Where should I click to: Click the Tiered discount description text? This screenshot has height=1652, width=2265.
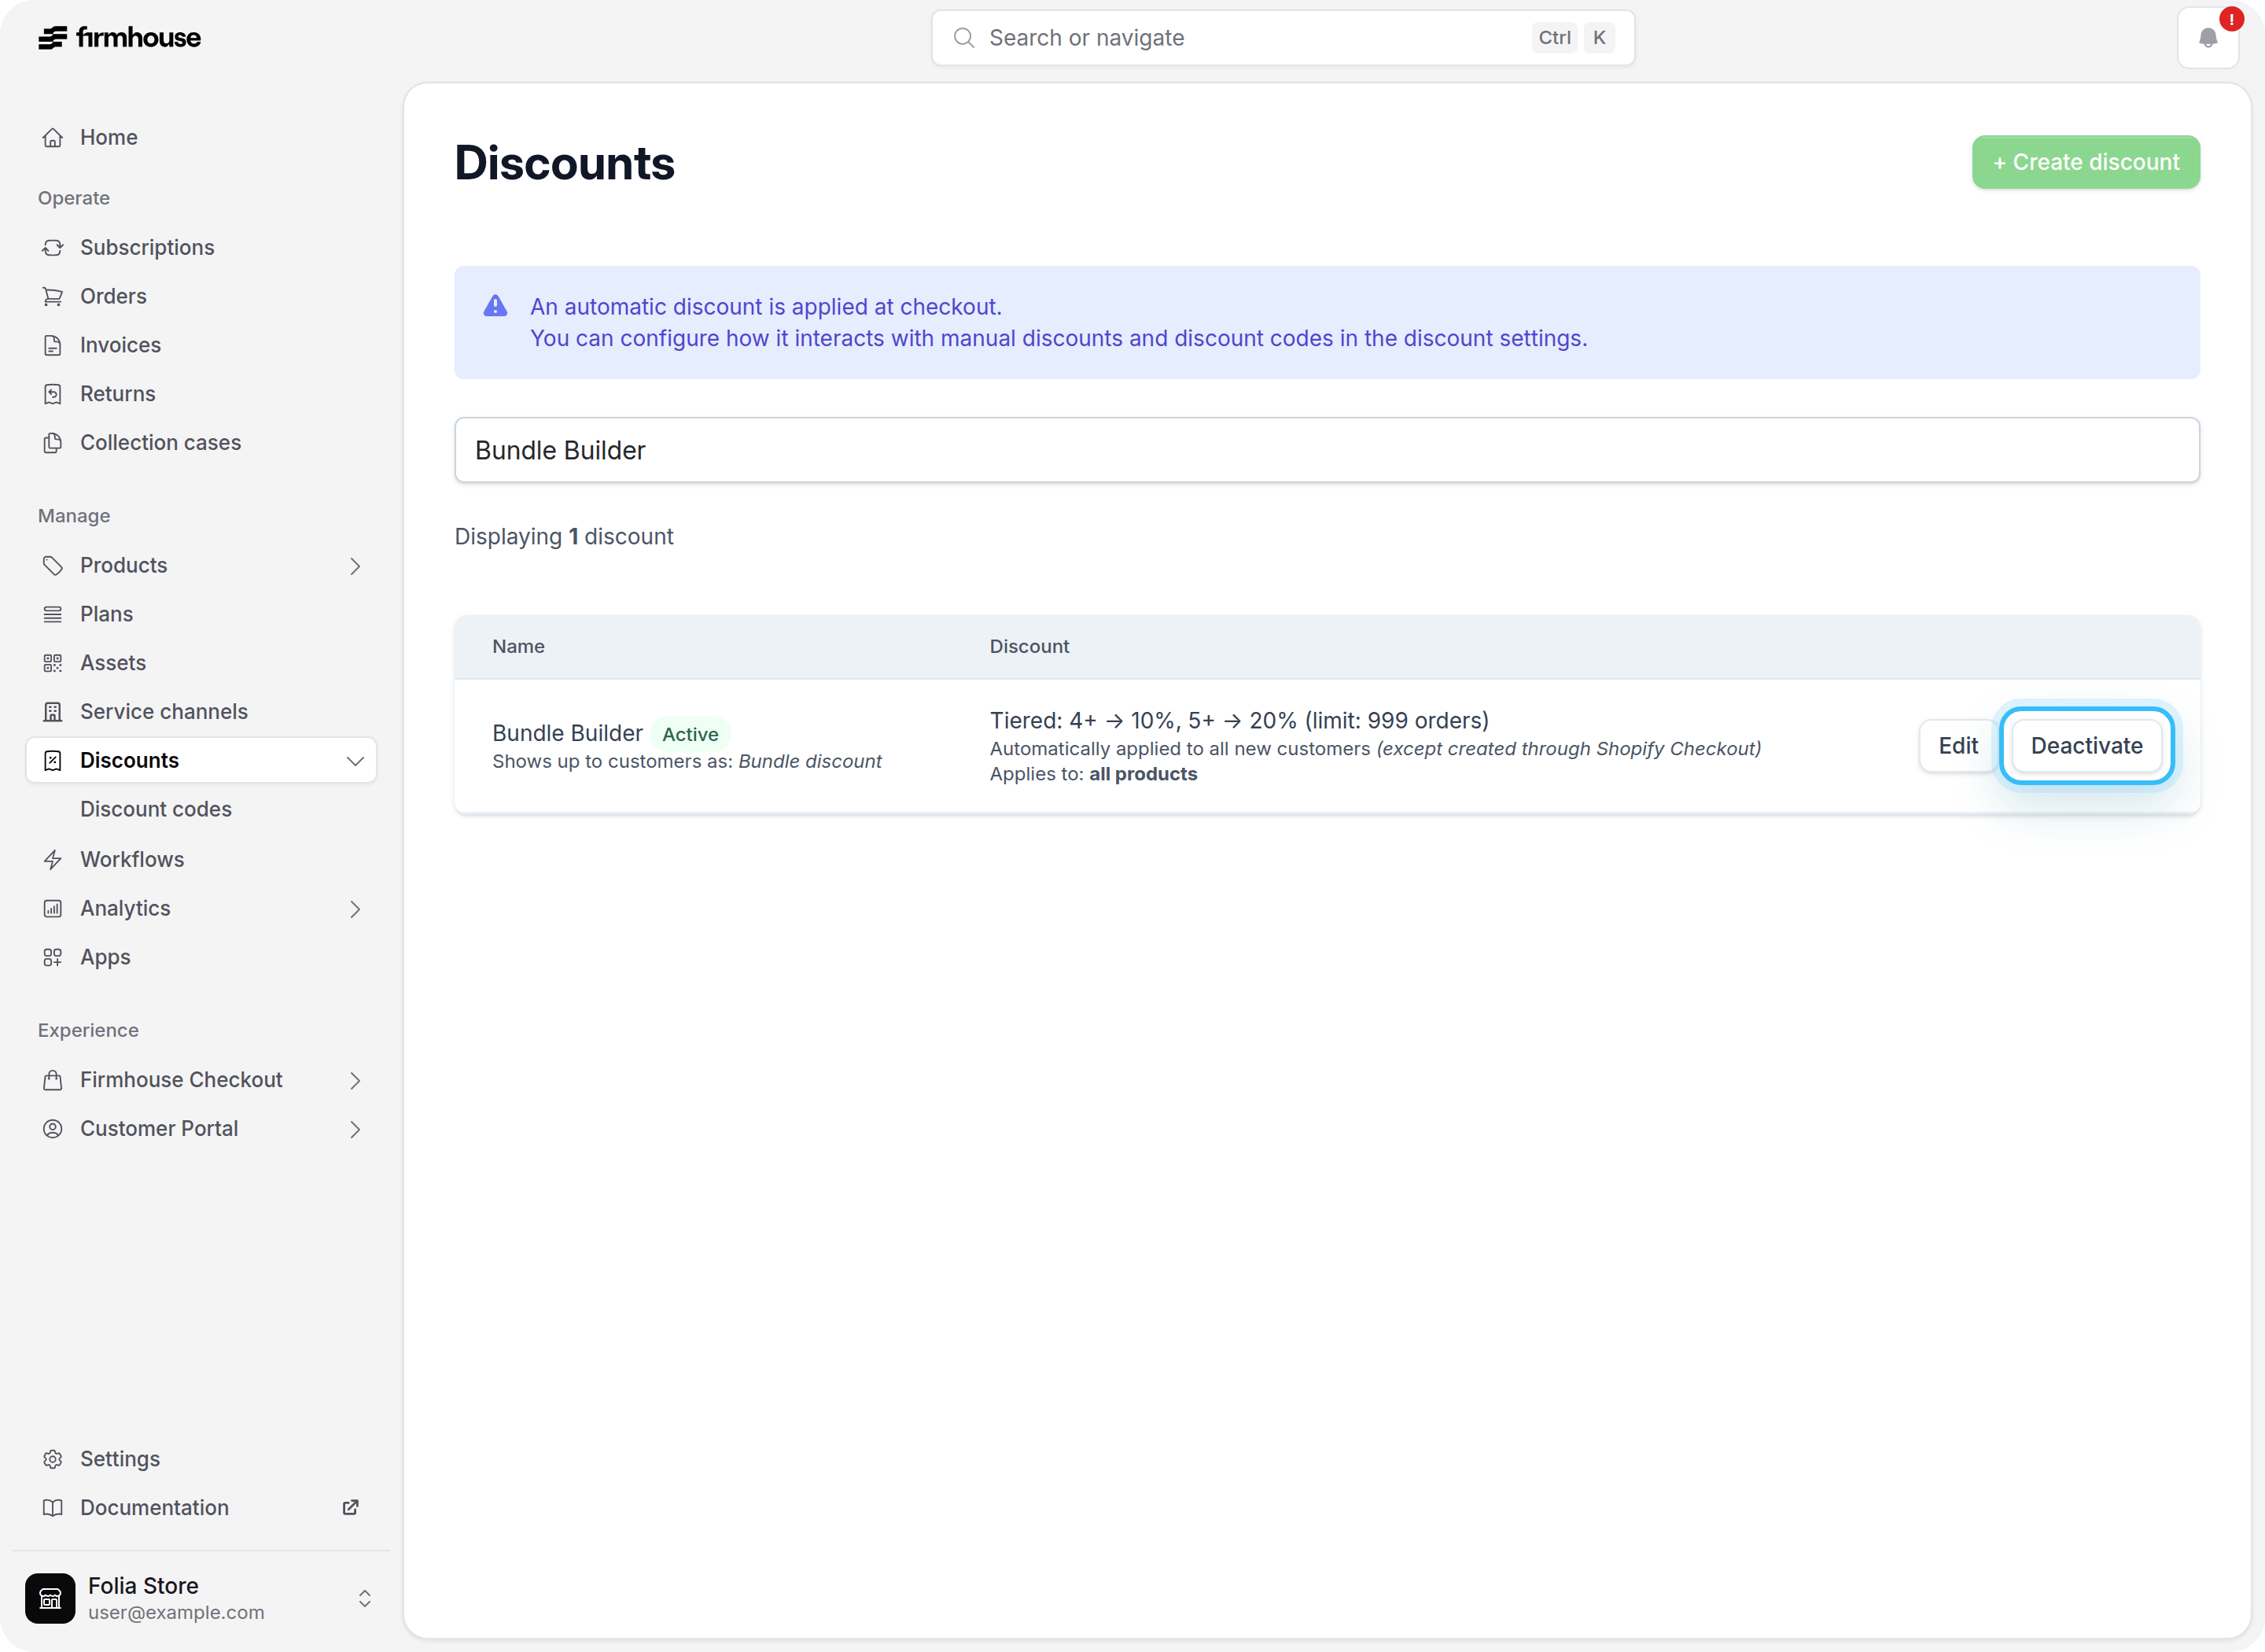[1239, 721]
